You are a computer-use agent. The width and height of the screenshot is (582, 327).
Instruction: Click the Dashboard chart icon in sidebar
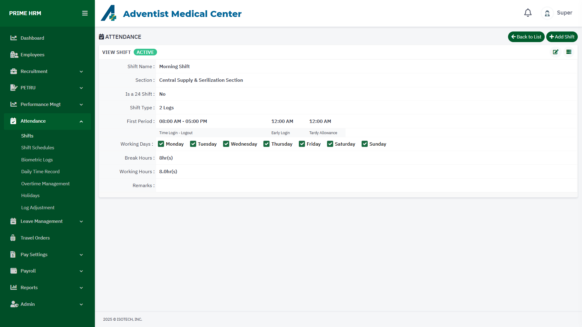14,38
